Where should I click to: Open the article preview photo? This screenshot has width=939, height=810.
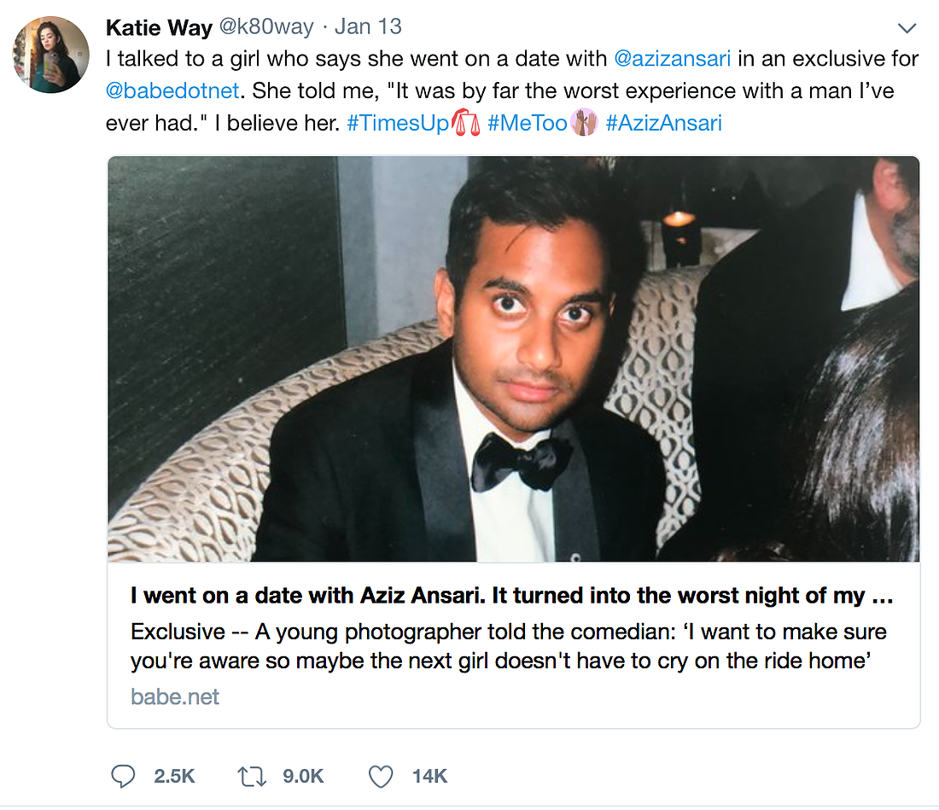513,358
